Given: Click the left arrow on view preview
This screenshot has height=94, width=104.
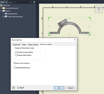Looking at the screenshot, I should (49, 26).
